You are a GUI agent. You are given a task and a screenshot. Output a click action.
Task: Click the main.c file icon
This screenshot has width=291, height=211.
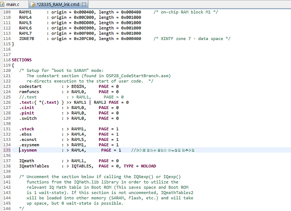click(3, 4)
